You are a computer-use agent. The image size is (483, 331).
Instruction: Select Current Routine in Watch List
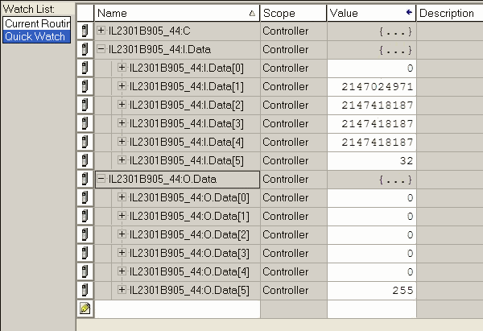[37, 23]
